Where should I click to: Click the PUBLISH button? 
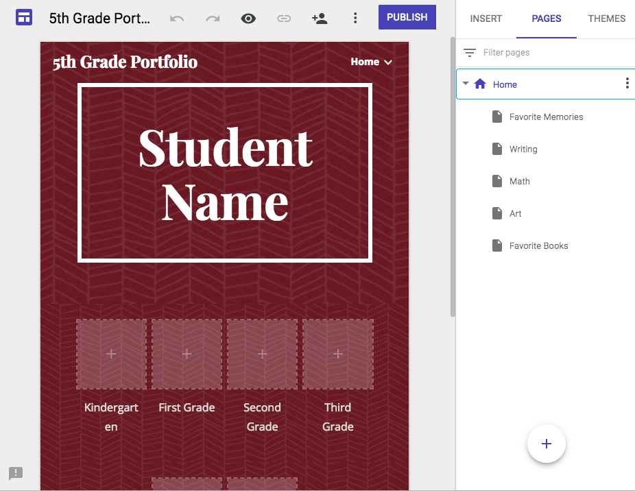coord(407,16)
